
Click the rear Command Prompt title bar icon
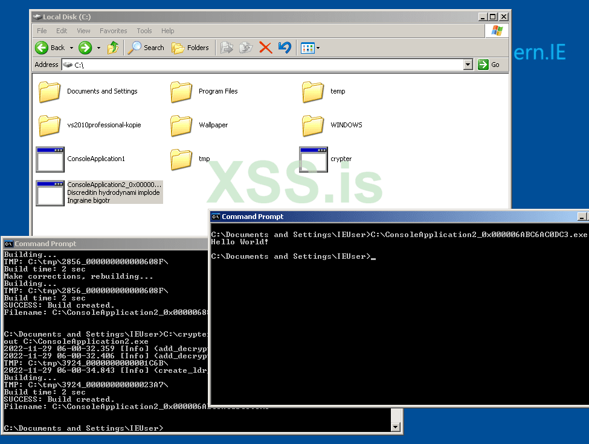point(8,244)
